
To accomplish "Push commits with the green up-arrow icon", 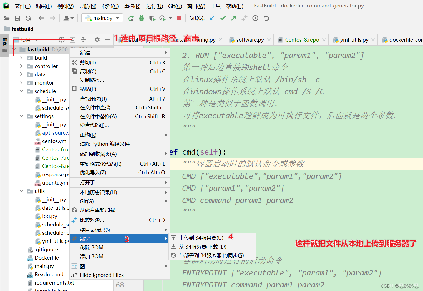I will pos(234,18).
